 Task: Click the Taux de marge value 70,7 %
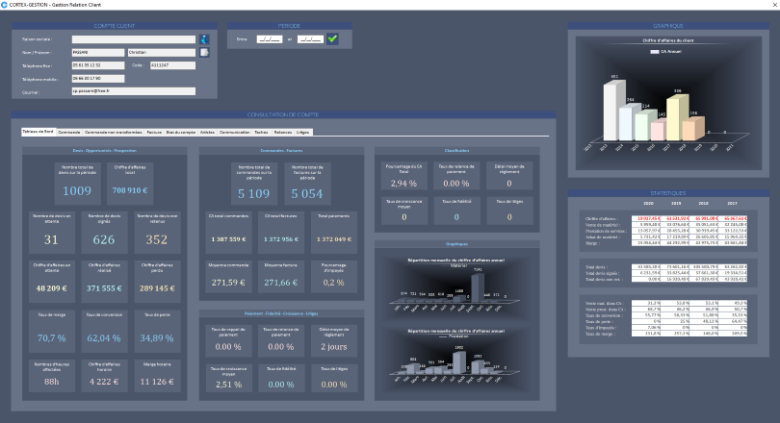51,338
